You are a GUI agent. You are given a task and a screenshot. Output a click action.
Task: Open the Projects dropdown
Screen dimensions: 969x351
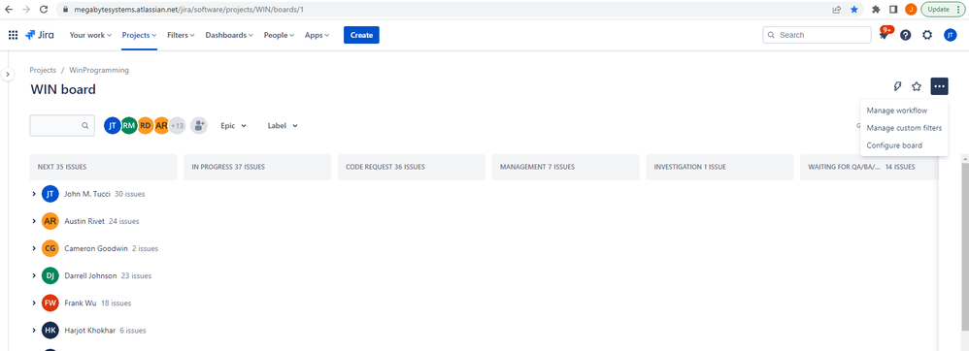[x=139, y=35]
